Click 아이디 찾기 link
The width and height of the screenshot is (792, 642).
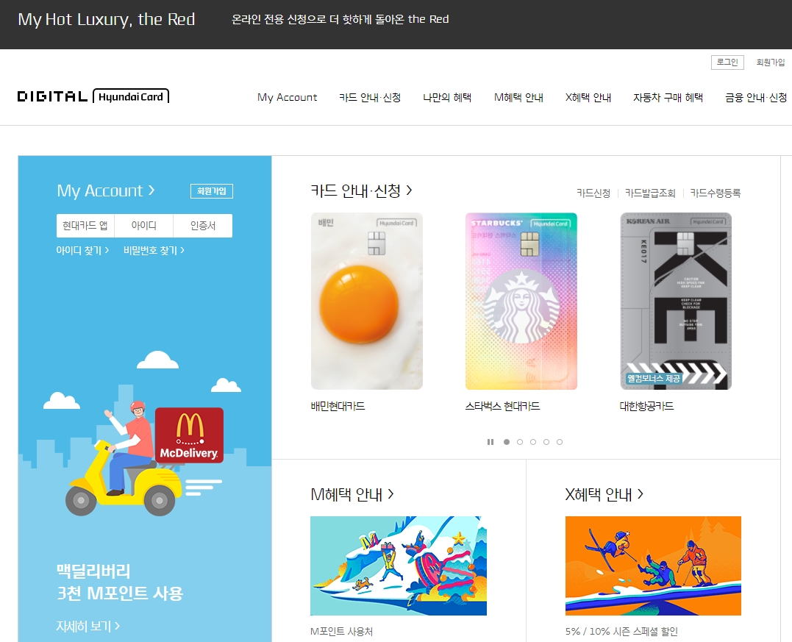[82, 250]
